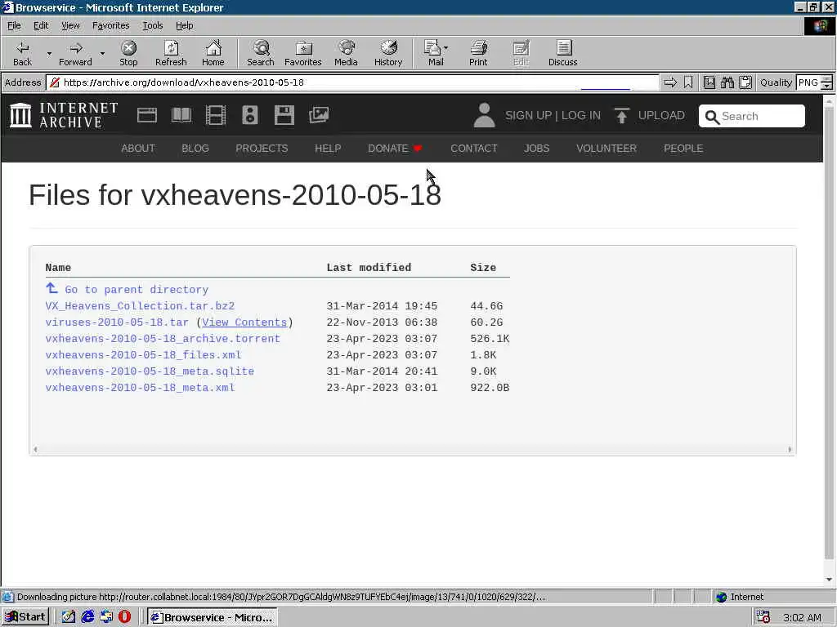Click the Go arrow beside address bar

click(x=670, y=82)
